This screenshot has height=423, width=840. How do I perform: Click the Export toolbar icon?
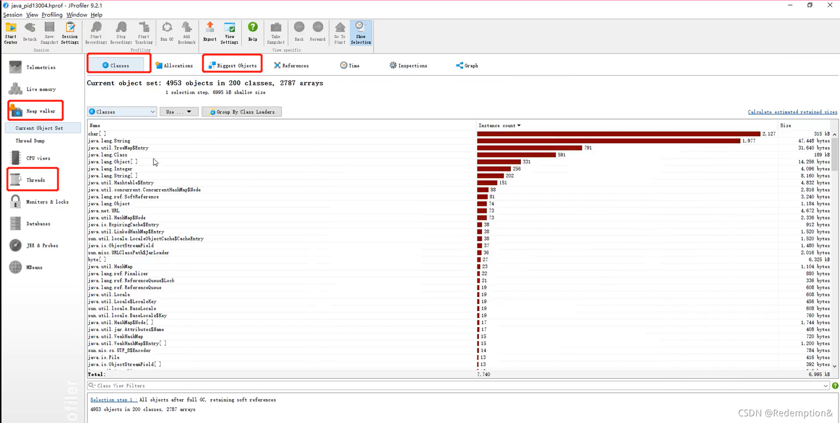(x=210, y=33)
